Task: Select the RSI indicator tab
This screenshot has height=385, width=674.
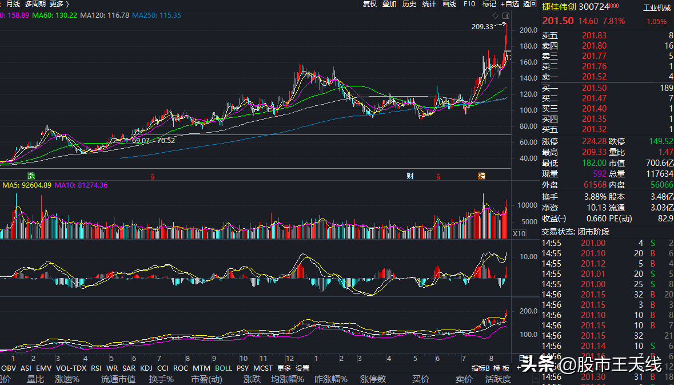Action: tap(96, 368)
